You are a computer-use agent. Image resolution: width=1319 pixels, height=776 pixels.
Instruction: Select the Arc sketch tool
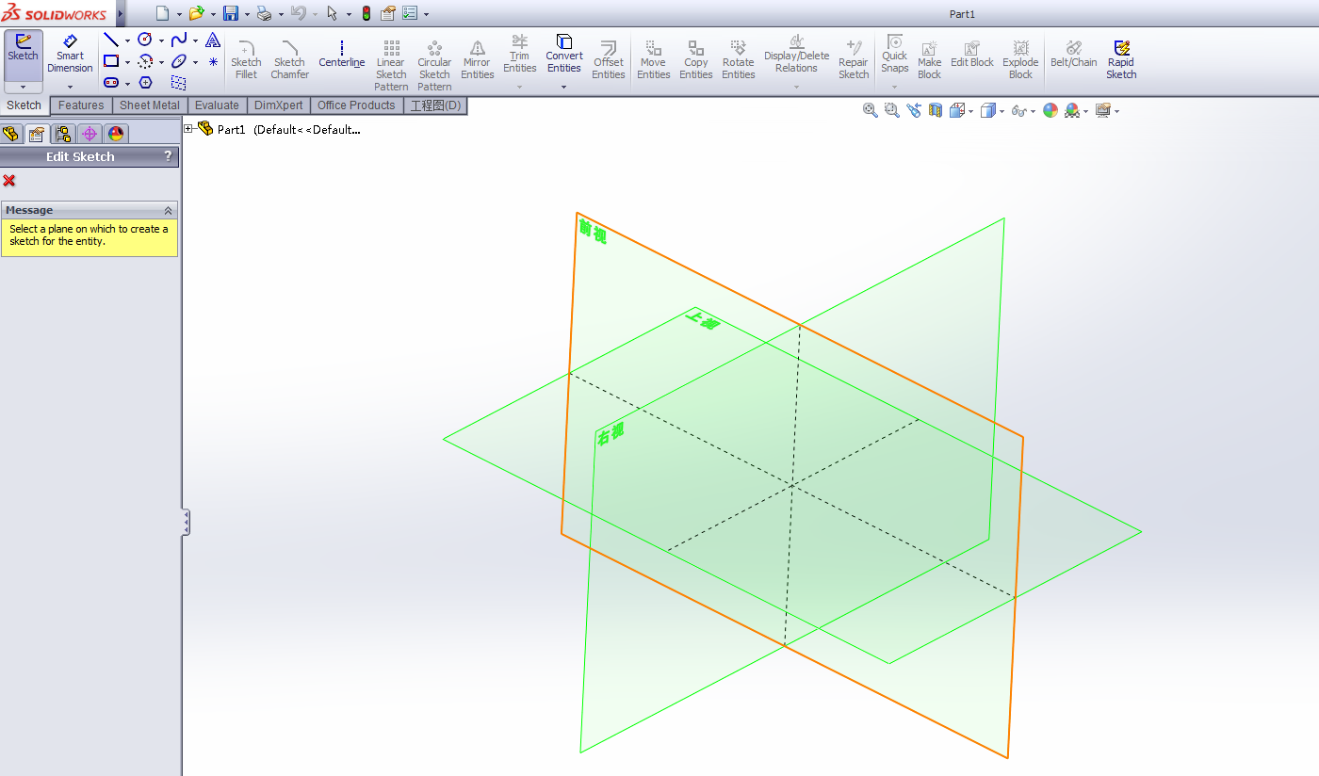pyautogui.click(x=145, y=61)
